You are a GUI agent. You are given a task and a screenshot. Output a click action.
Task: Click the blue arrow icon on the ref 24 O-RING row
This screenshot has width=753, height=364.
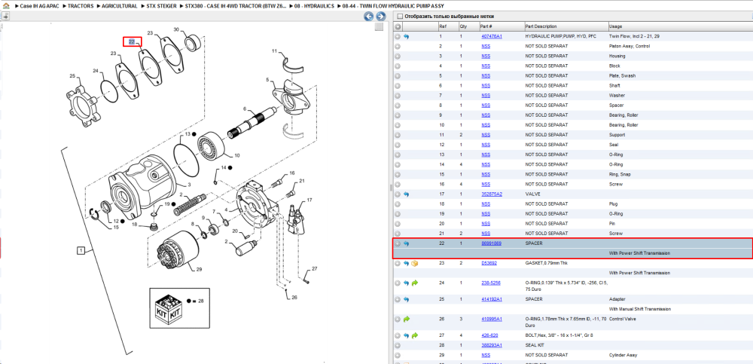[407, 283]
